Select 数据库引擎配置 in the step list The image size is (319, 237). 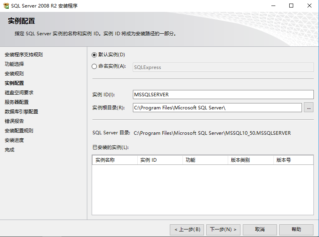pyautogui.click(x=21, y=112)
